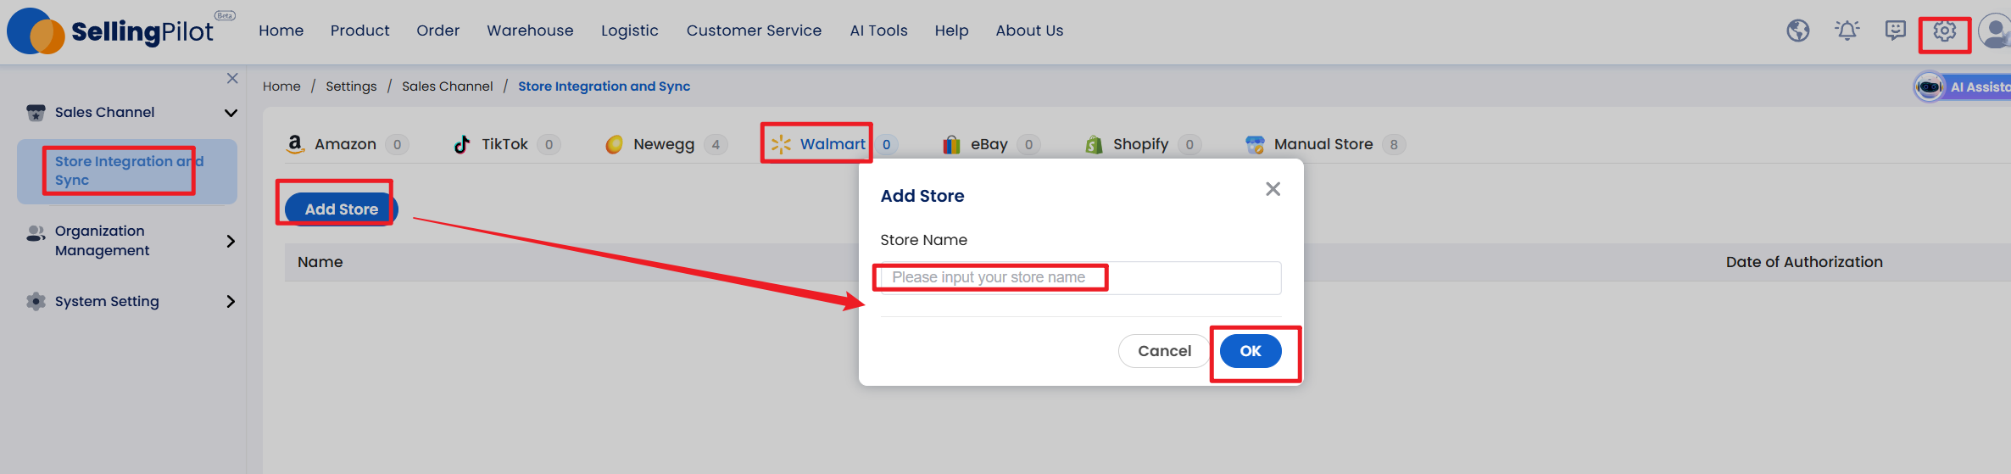
Task: Click the Organization Management people icon
Action: coord(36,232)
